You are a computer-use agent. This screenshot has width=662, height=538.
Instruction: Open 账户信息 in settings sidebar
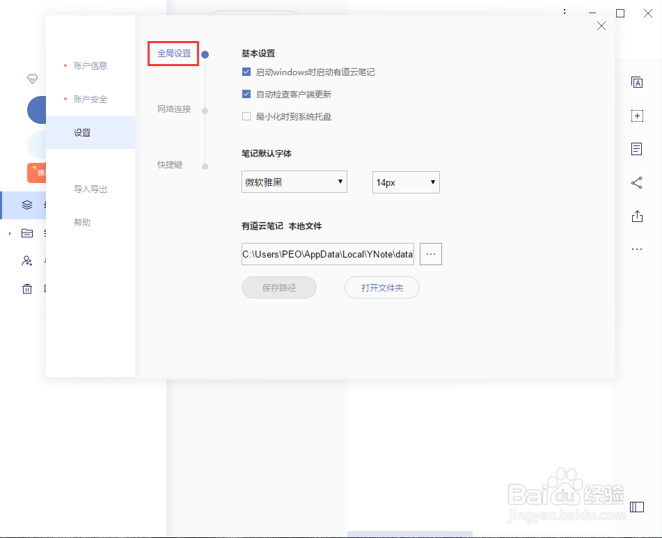[90, 66]
